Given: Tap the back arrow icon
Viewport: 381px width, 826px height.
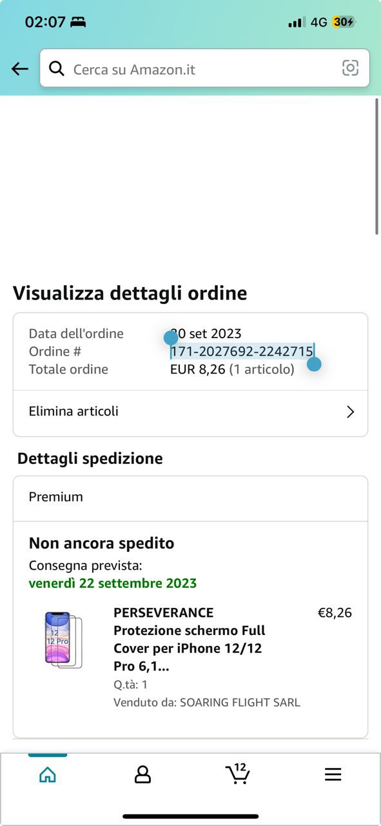Looking at the screenshot, I should click(x=20, y=69).
